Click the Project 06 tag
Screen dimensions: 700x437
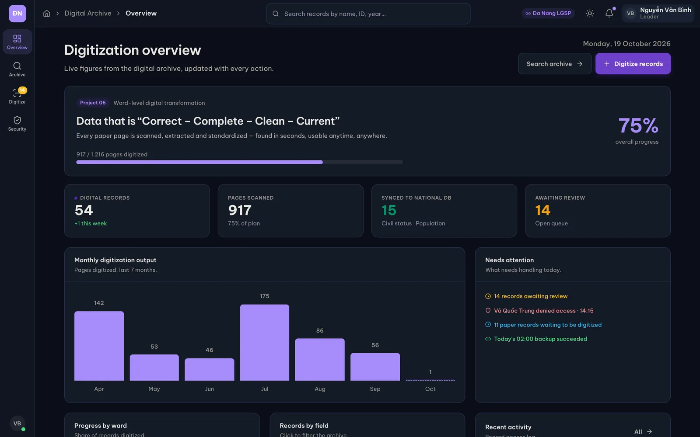pos(93,103)
